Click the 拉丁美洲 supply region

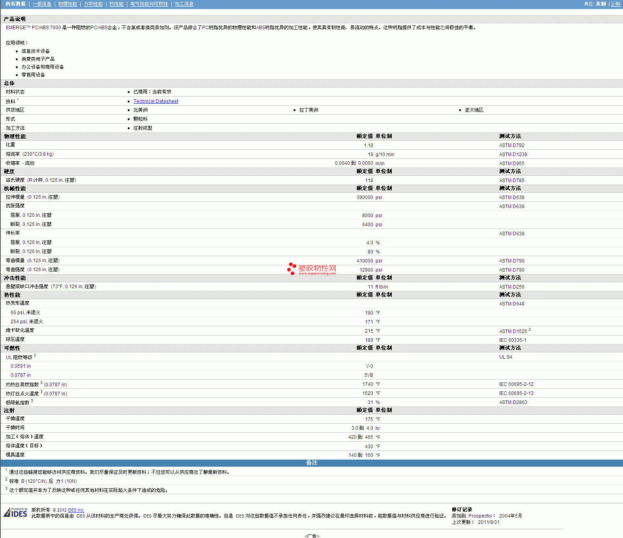[309, 110]
